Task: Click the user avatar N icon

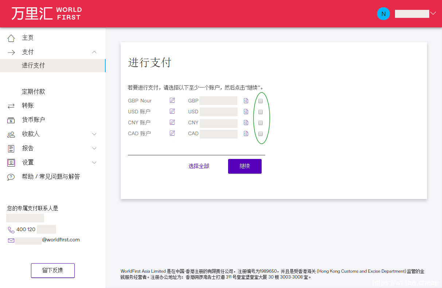Action: click(383, 14)
